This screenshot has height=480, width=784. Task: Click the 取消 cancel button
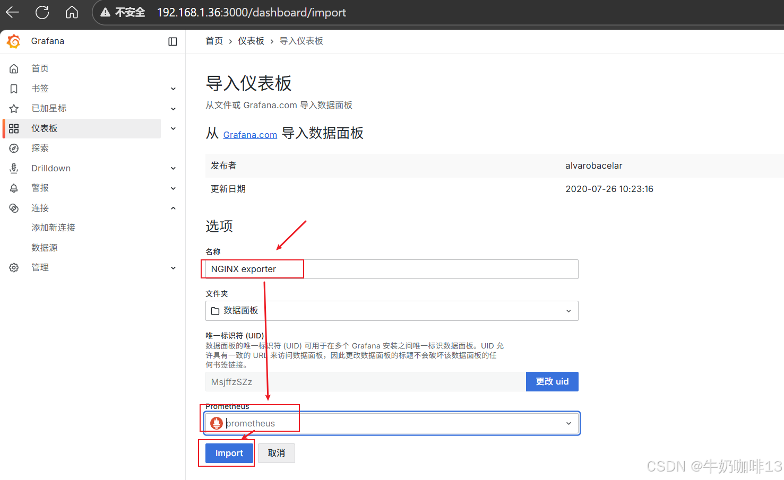coord(277,453)
